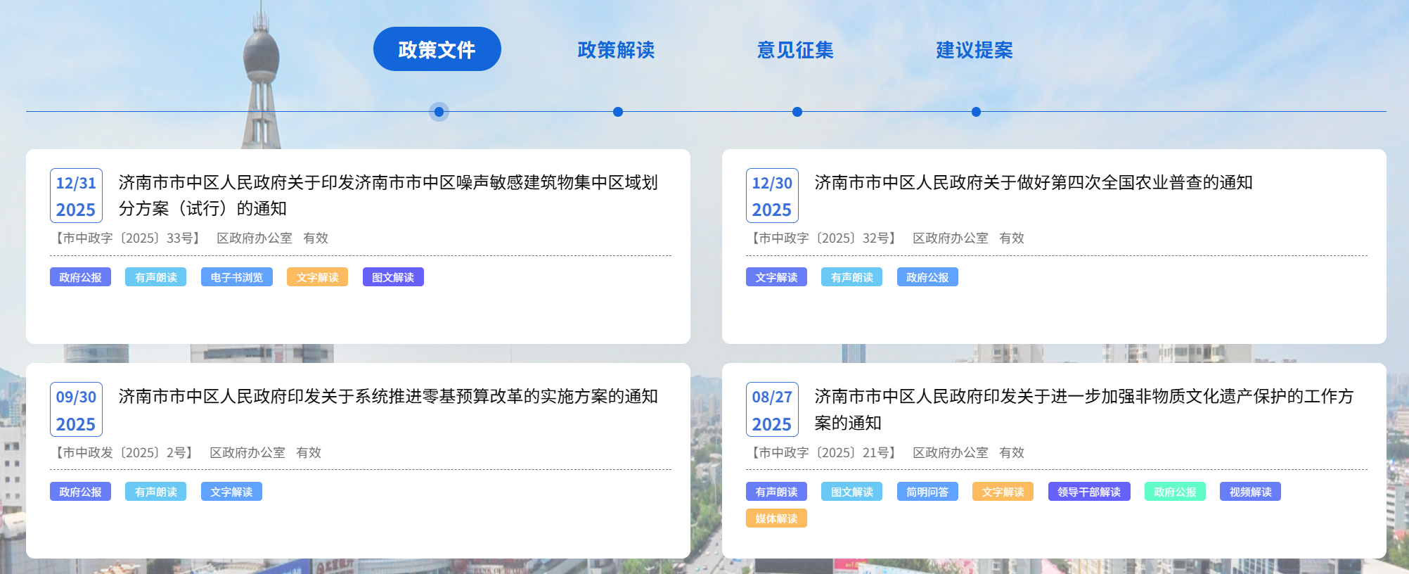Screen dimensions: 1409x574
Task: Click 有声朗读 tag in the 12/30 card
Action: coord(851,277)
